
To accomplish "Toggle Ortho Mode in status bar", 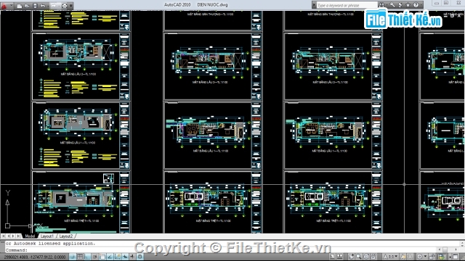I will [87, 257].
